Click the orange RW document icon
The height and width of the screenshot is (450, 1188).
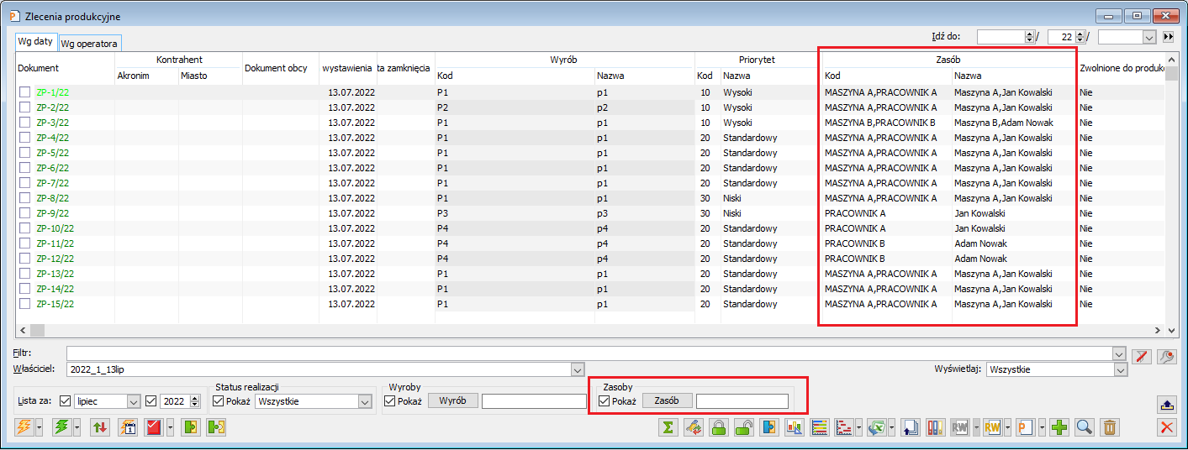click(992, 427)
